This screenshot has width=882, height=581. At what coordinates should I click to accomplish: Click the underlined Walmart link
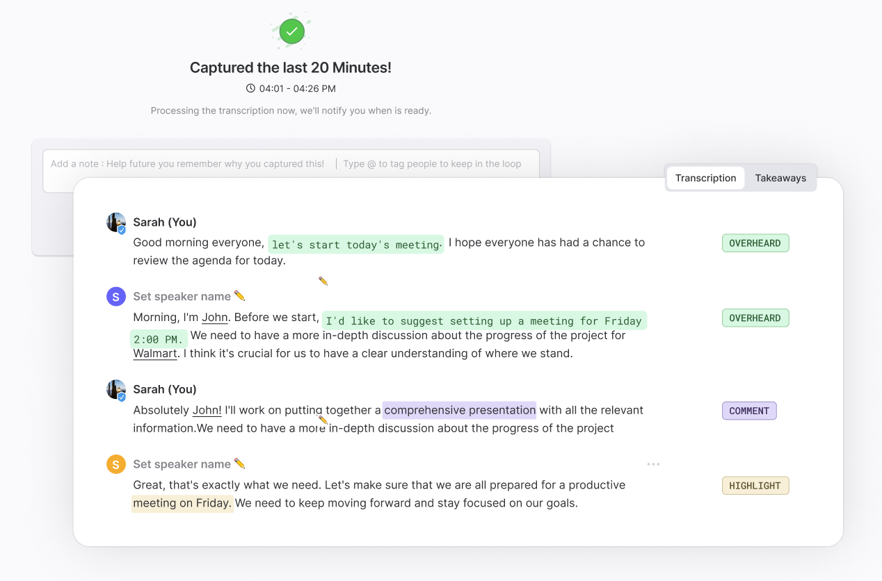[x=155, y=353]
